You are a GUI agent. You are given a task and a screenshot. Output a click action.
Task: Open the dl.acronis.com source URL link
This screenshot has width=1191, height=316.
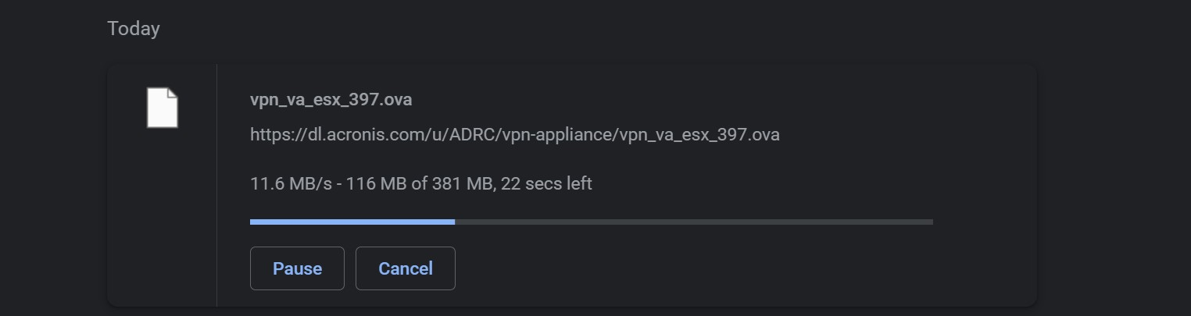tap(515, 135)
